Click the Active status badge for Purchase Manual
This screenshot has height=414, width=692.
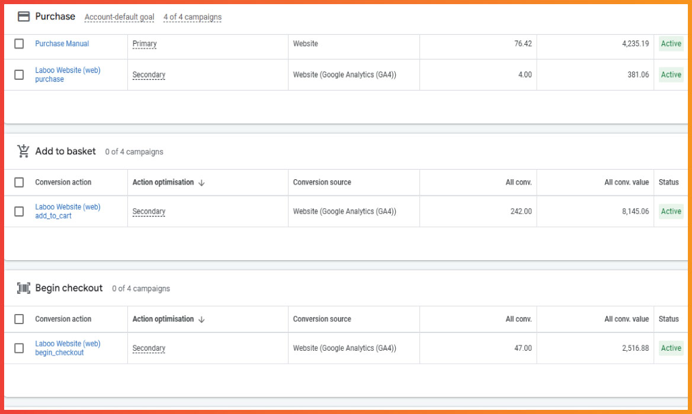[x=671, y=43]
